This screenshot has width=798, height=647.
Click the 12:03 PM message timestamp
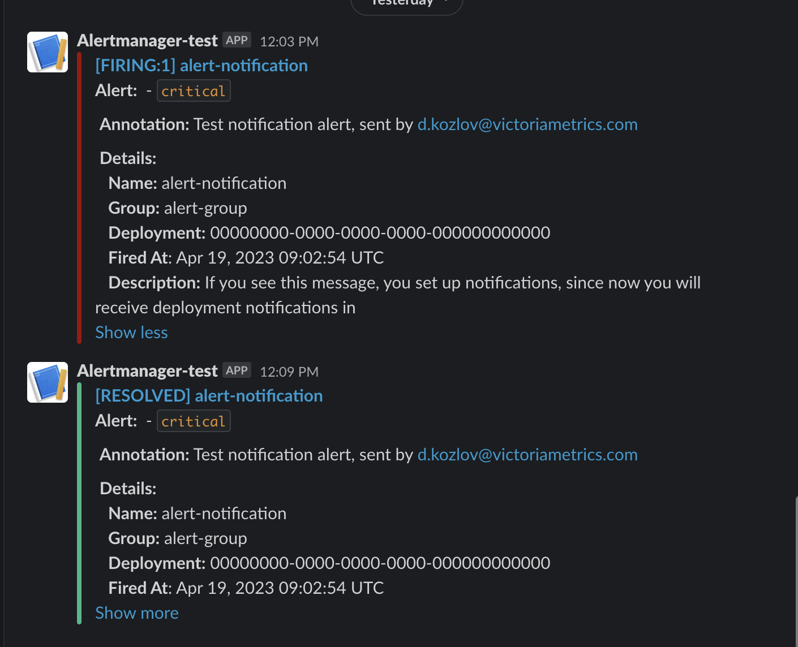click(289, 41)
